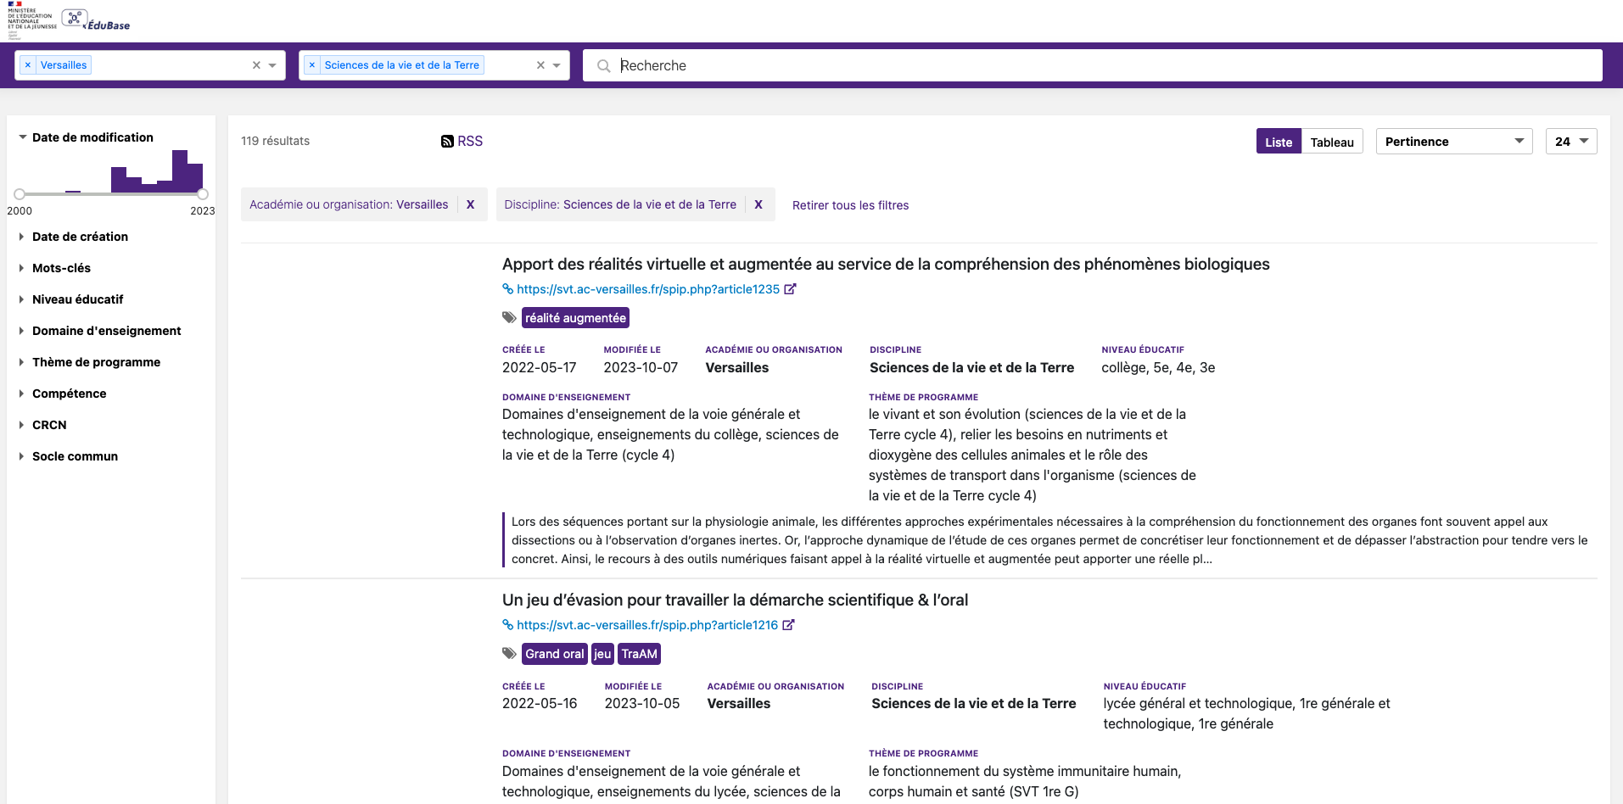
Task: Click the ÉduBase logo icon
Action: click(75, 18)
